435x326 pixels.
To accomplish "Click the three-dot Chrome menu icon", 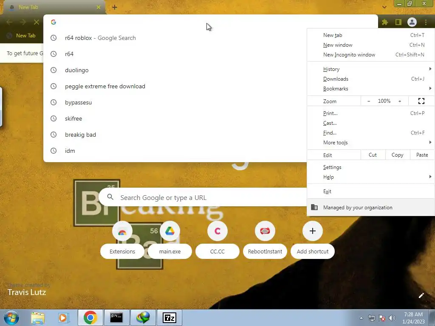I will coord(426,22).
